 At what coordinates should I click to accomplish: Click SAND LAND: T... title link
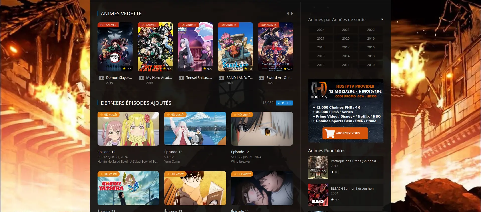click(x=239, y=78)
